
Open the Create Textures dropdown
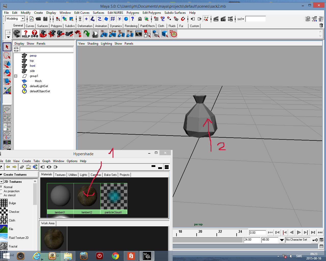(x=1, y=175)
